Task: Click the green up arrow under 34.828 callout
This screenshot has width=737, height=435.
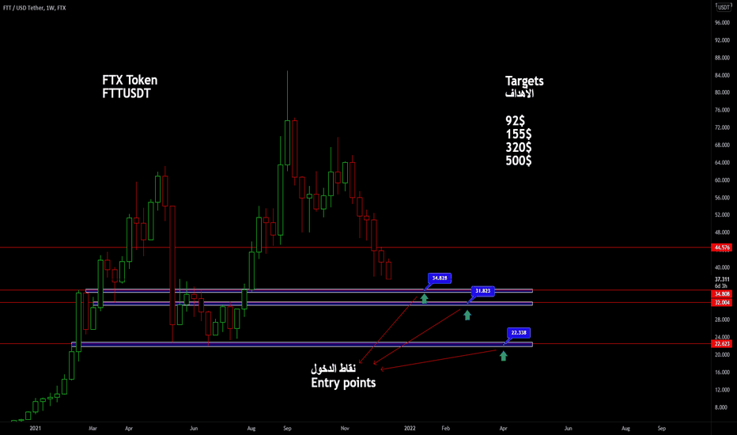Action: tap(424, 298)
